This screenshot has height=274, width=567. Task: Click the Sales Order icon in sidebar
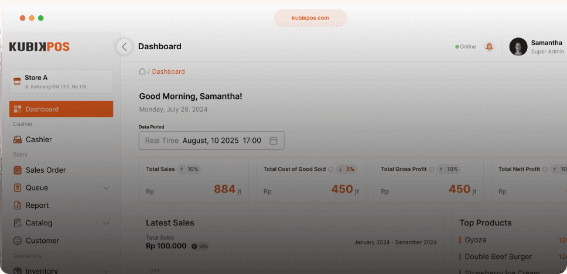[18, 170]
